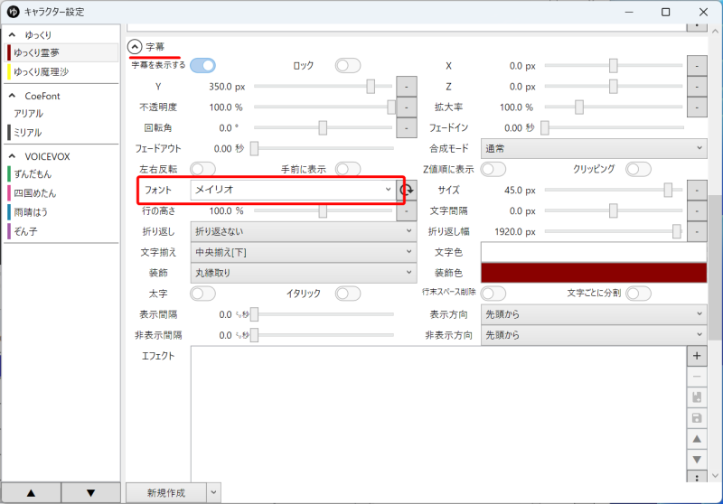This screenshot has width=723, height=504.
Task: Open the フォント dropdown showing メイリオ
Action: click(x=293, y=191)
